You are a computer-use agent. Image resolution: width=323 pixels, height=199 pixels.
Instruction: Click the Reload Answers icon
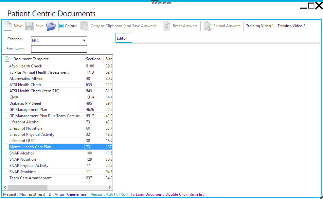[207, 26]
